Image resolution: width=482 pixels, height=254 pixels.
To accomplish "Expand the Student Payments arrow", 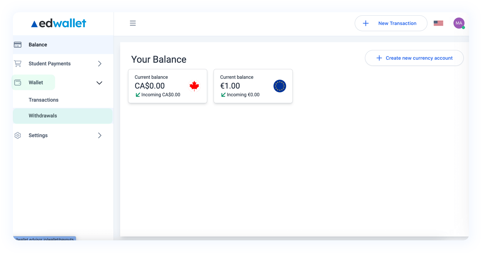I will click(99, 64).
